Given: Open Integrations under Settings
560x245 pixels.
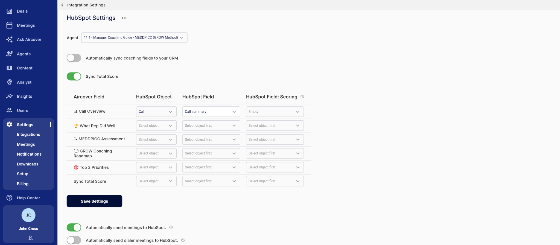Looking at the screenshot, I should pos(28,135).
